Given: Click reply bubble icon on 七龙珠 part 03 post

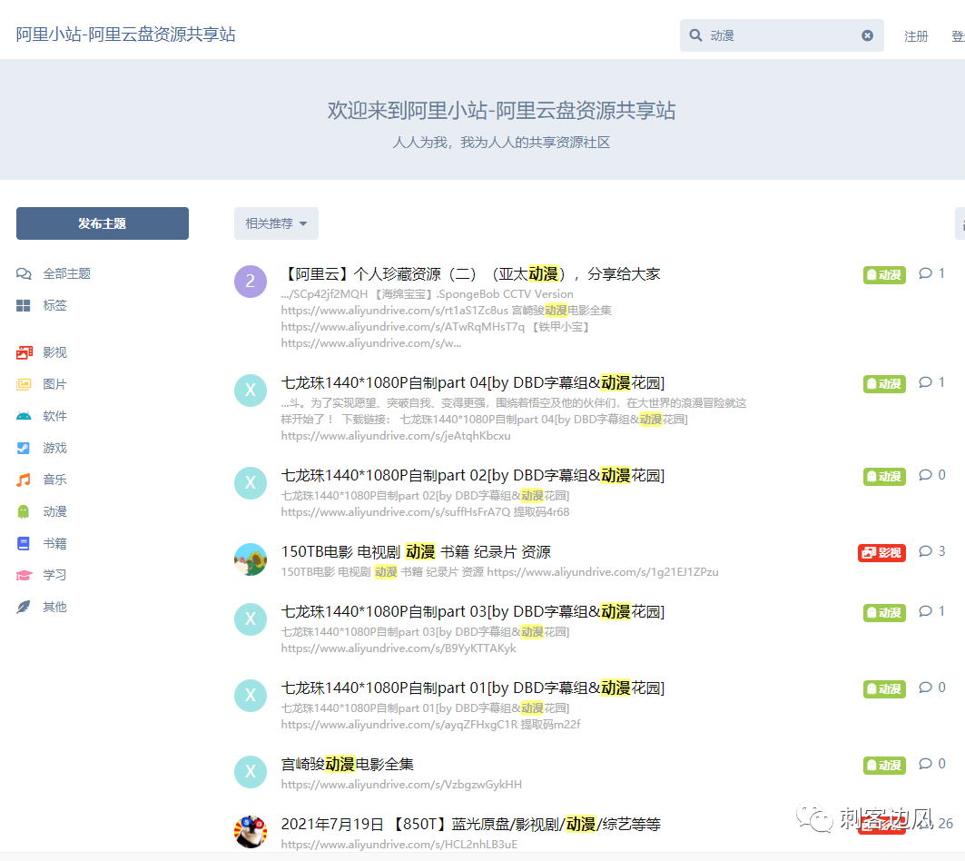Looking at the screenshot, I should click(926, 611).
